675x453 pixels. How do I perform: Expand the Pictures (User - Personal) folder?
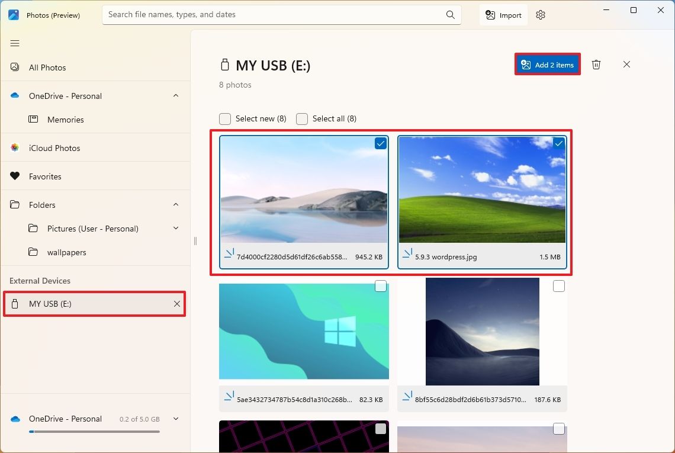pos(175,228)
